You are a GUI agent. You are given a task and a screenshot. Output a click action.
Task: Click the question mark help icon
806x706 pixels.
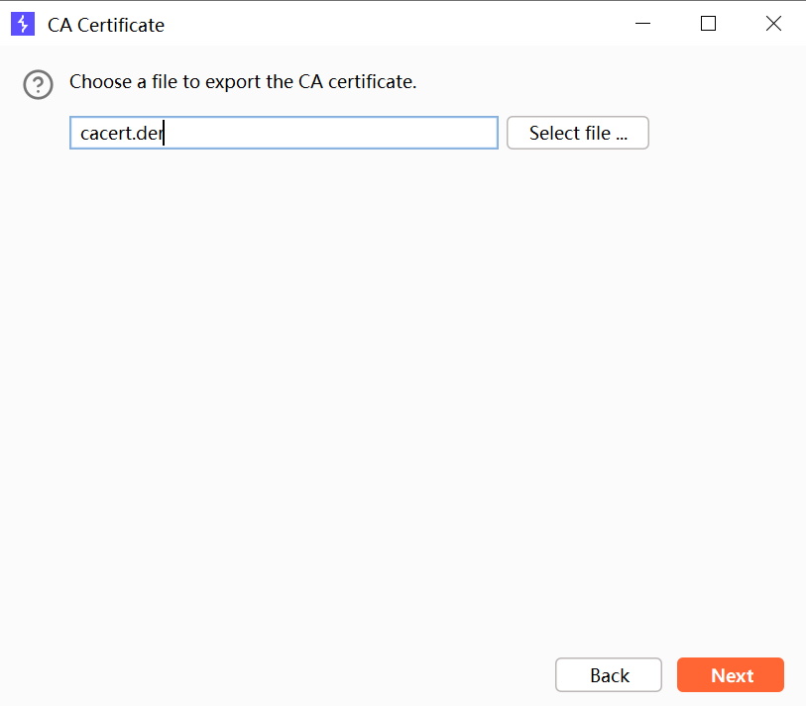38,85
